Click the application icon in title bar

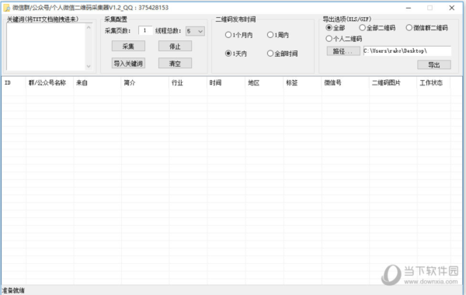pyautogui.click(x=6, y=8)
